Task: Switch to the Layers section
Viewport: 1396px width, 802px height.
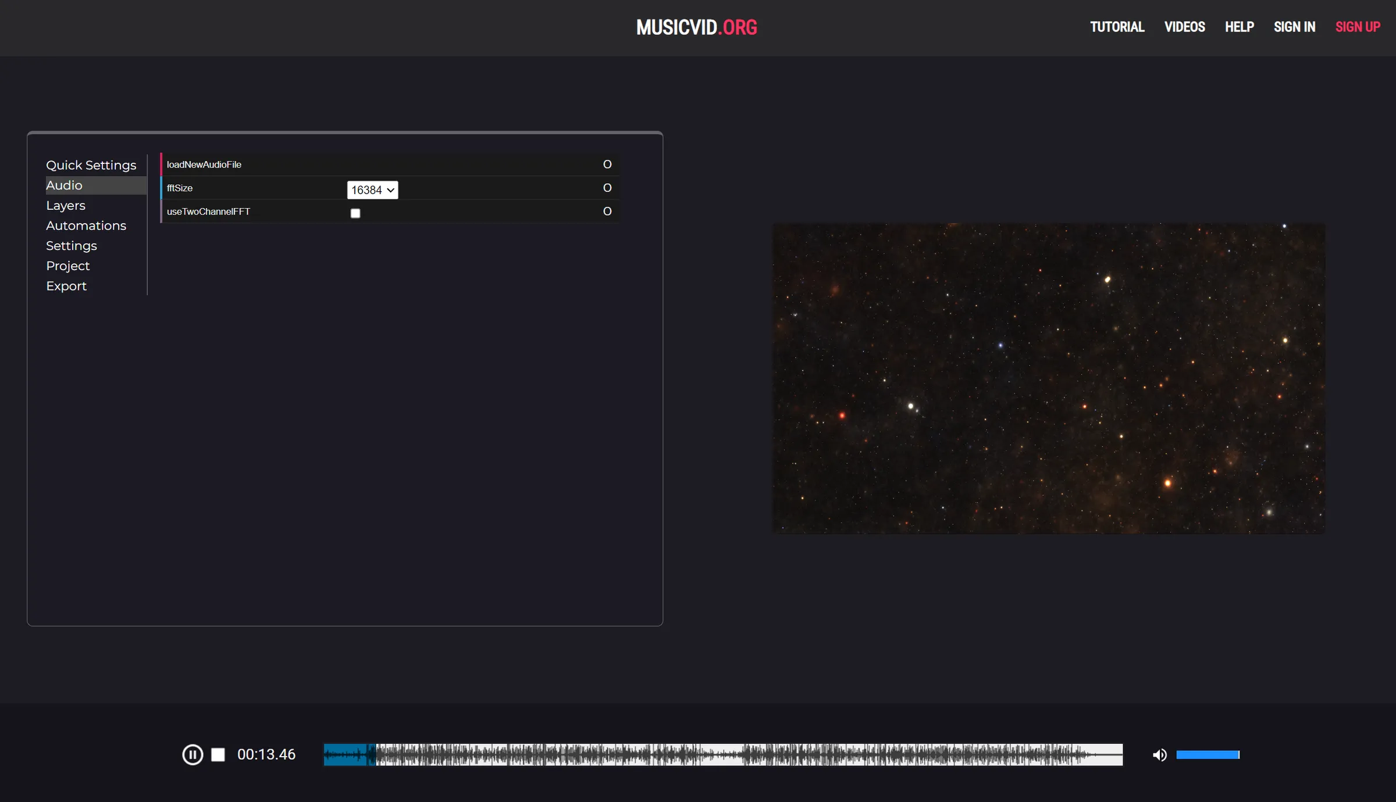Action: click(x=66, y=205)
